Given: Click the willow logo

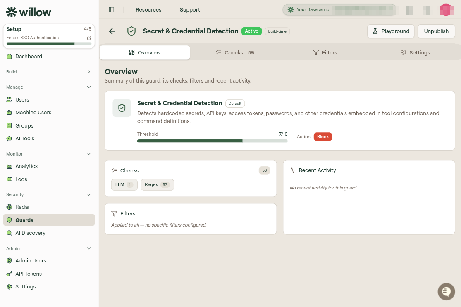Looking at the screenshot, I should click(x=29, y=12).
